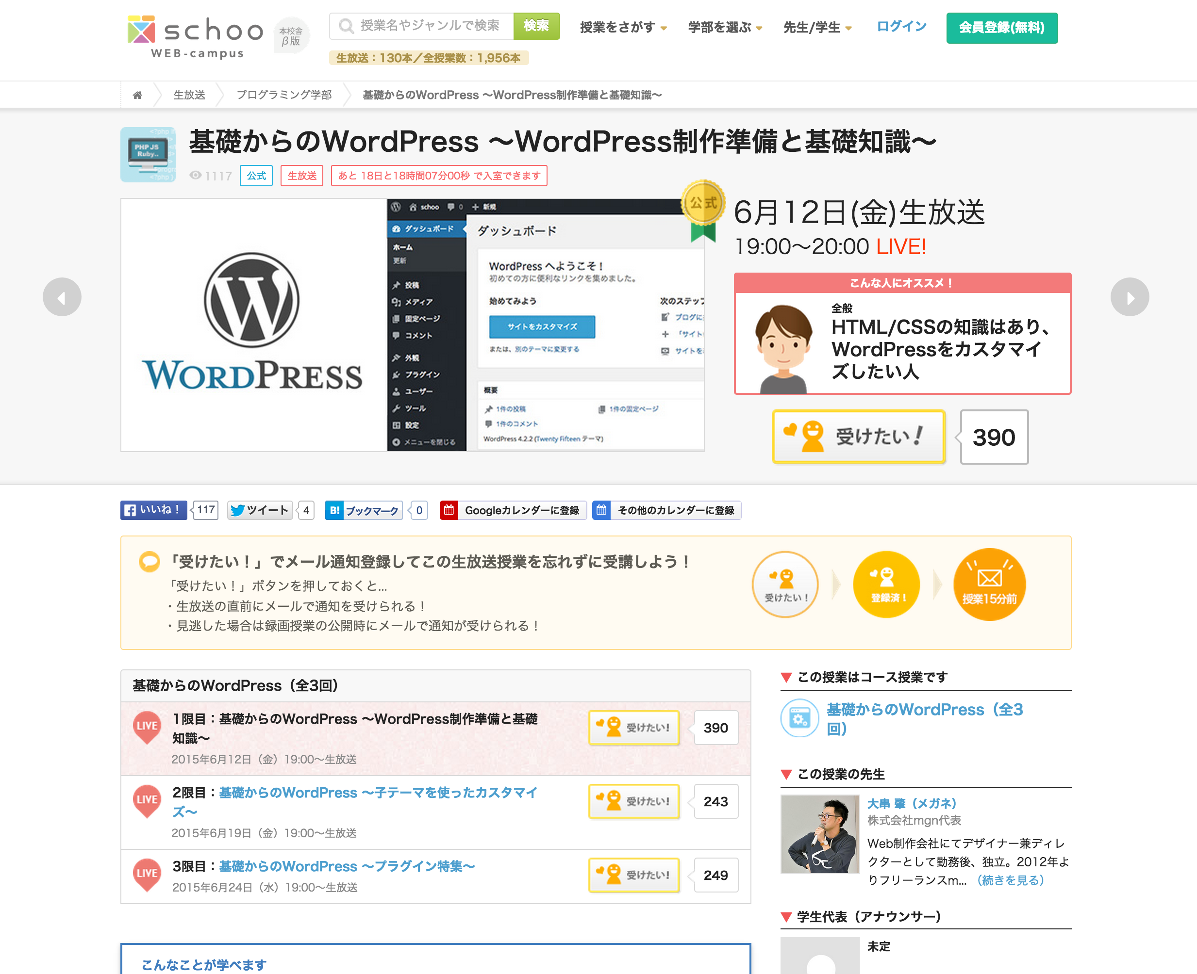1197x974 pixels.
Task: Click the 249 count for 3限目
Action: 716,875
